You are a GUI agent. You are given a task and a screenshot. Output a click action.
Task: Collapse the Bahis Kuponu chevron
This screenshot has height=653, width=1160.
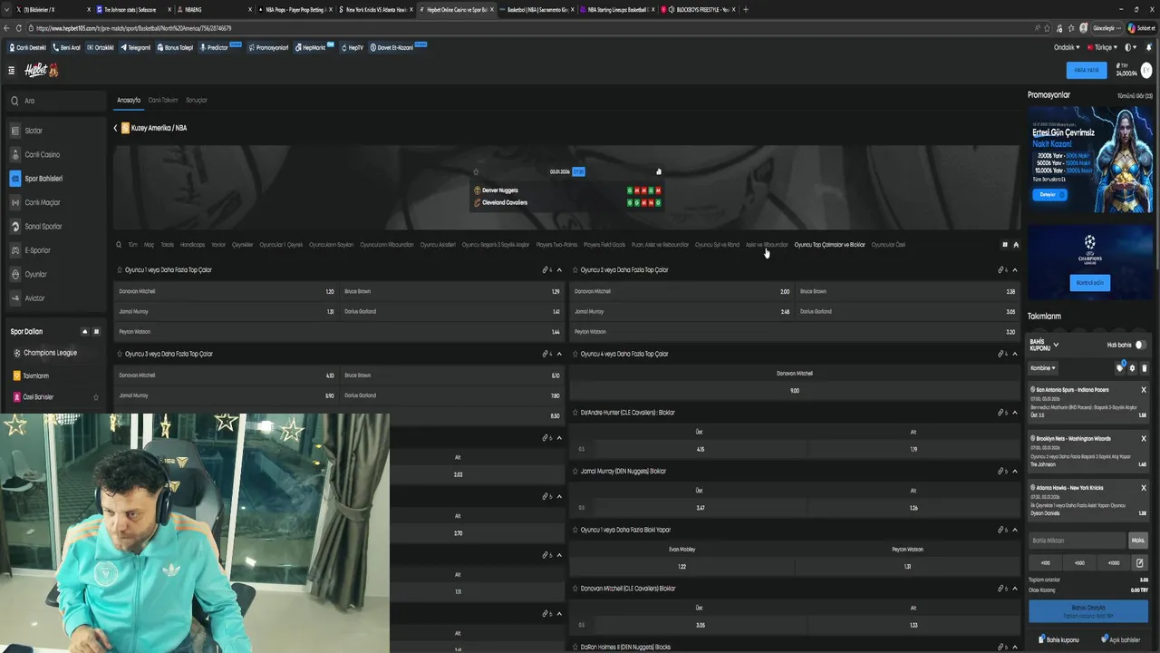coord(1056,346)
